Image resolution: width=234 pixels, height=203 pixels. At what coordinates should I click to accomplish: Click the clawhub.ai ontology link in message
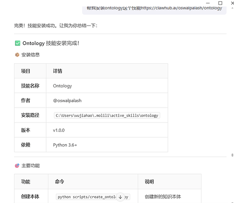coord(181,8)
